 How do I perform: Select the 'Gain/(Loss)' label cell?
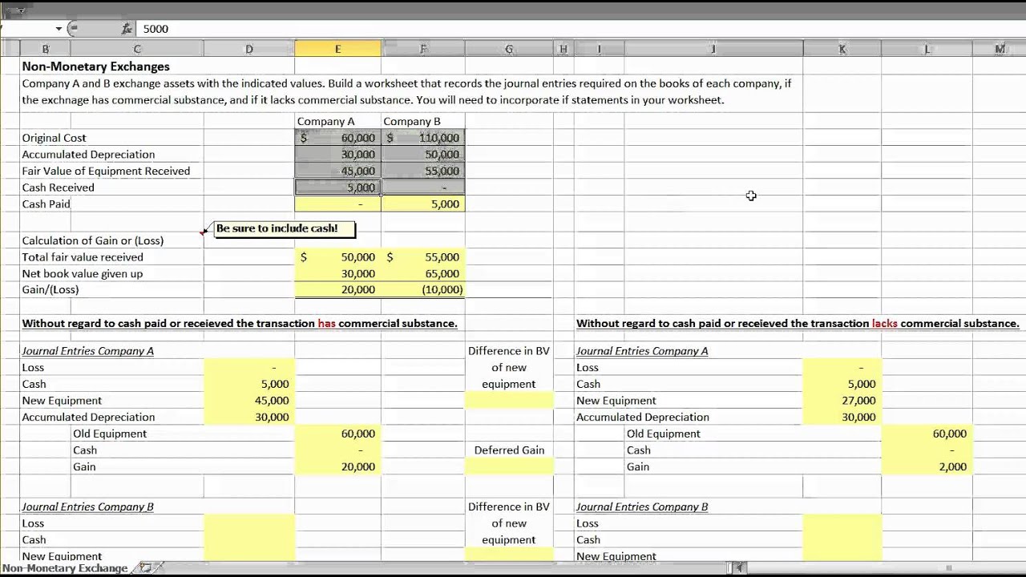50,290
